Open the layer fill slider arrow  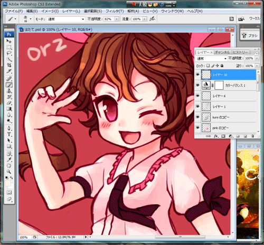coord(257,66)
